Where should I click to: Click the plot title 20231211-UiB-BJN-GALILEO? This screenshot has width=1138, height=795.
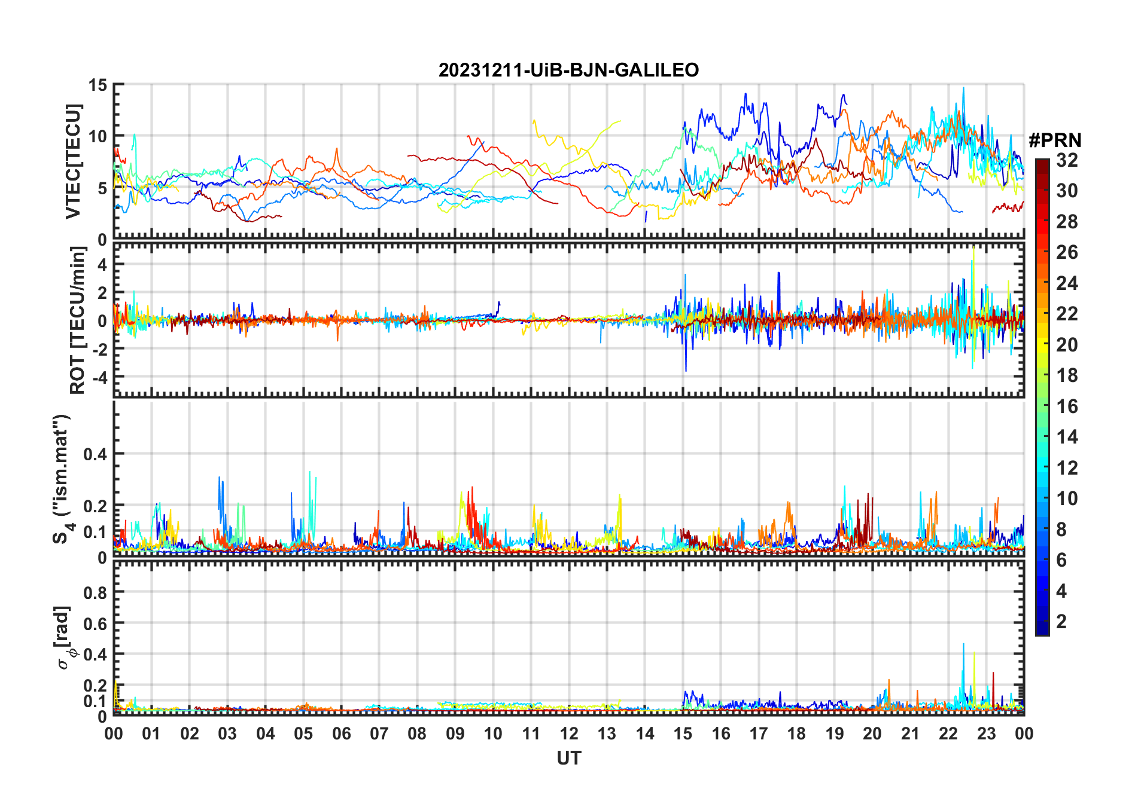pos(568,70)
